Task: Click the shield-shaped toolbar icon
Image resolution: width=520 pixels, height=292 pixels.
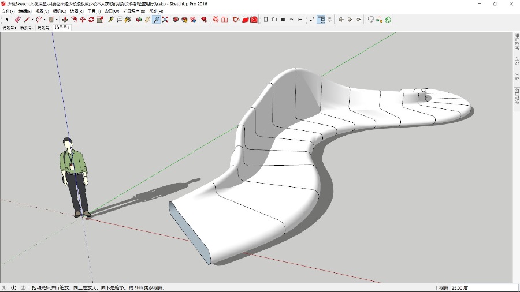Action: pos(371,20)
